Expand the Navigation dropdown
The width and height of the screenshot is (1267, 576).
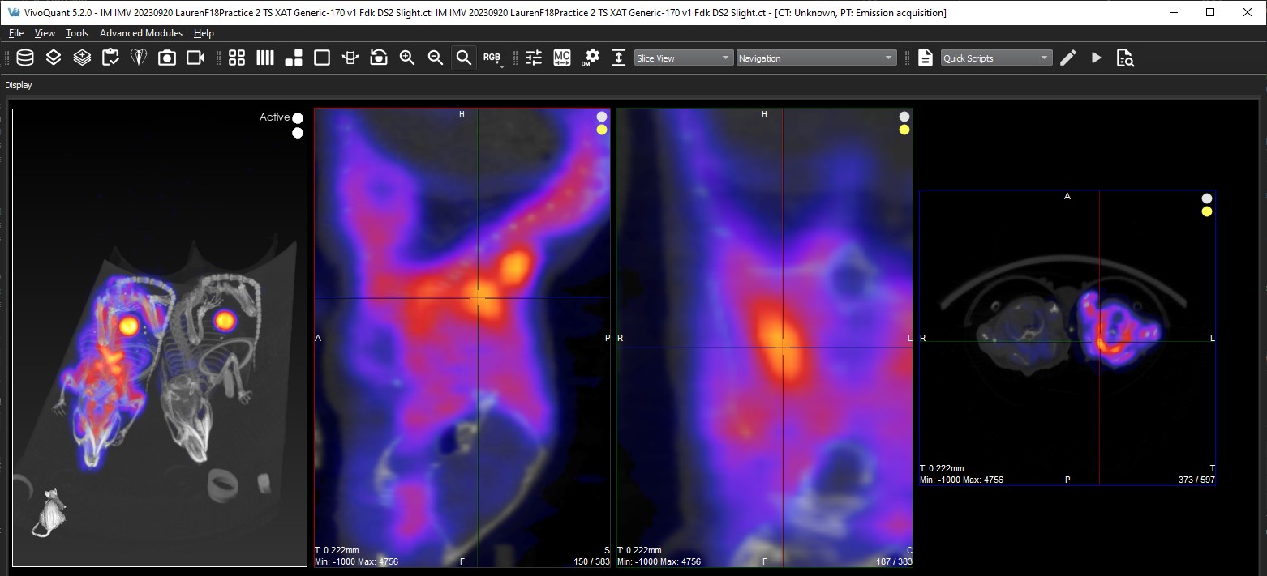click(816, 58)
